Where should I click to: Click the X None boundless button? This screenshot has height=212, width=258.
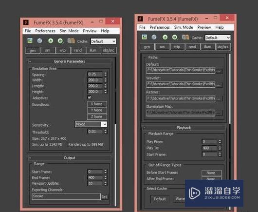click(x=97, y=104)
